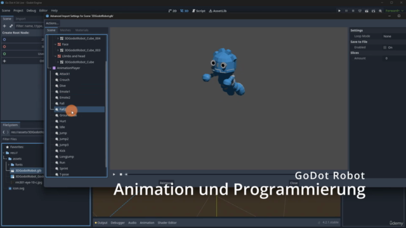Select the Crouch animation
406x228 pixels.
click(x=65, y=80)
